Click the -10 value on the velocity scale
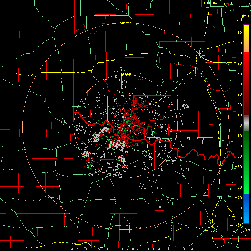 click(x=238, y=136)
